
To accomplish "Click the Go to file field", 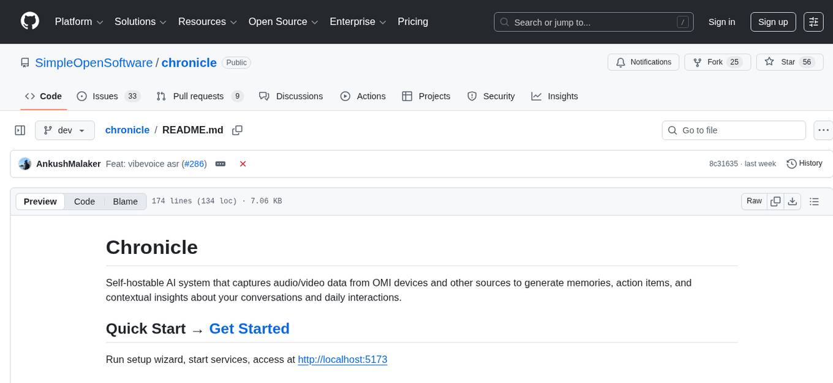I will 734,130.
